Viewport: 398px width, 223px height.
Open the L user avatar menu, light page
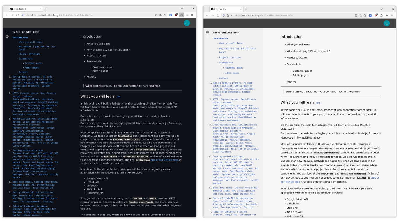(387, 24)
